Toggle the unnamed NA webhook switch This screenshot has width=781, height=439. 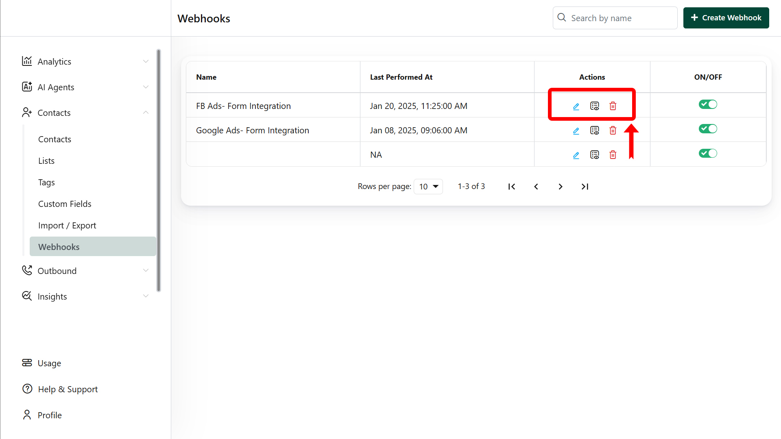point(708,153)
